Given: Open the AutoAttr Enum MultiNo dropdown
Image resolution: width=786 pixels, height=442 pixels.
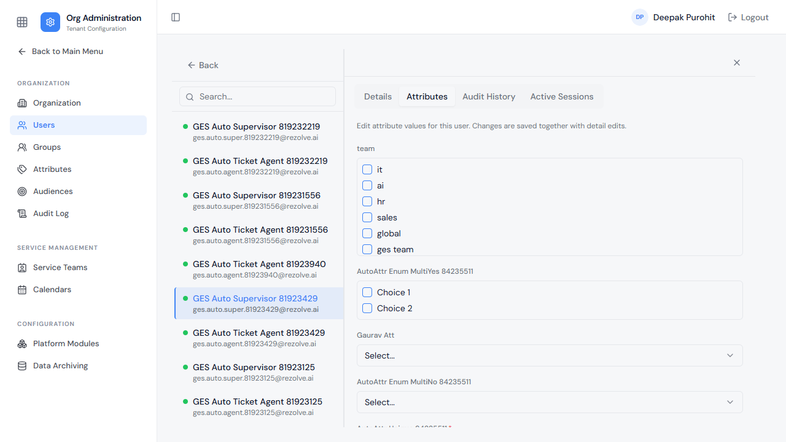Looking at the screenshot, I should tap(550, 402).
